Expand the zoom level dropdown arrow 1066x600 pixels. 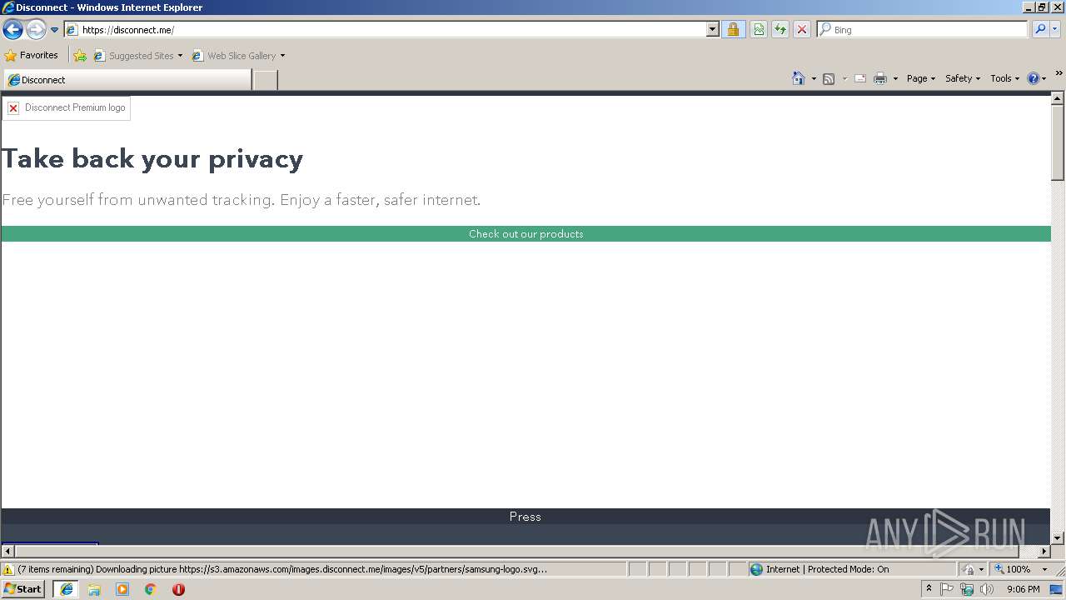point(1044,569)
